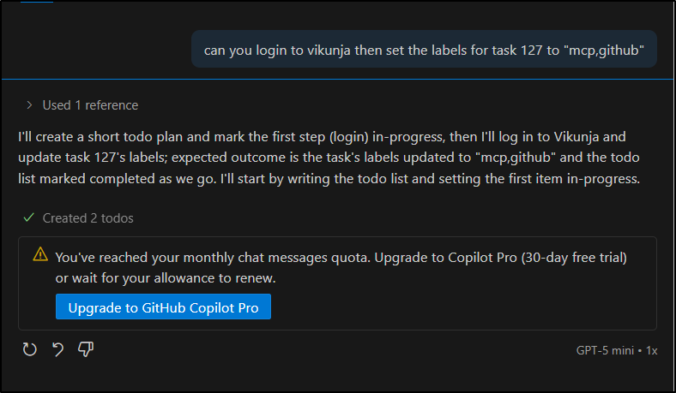Viewport: 676px width, 393px height.
Task: Click "Upgrade to GitHub Copilot Pro" button
Action: click(163, 307)
